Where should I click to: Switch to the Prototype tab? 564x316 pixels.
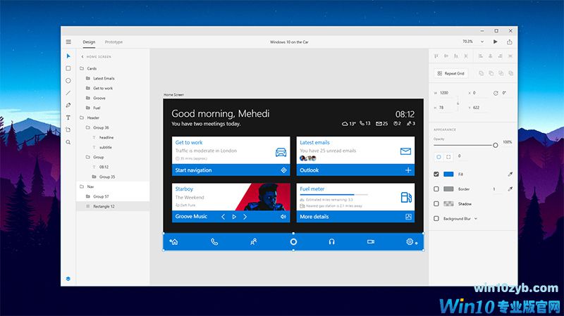(114, 42)
